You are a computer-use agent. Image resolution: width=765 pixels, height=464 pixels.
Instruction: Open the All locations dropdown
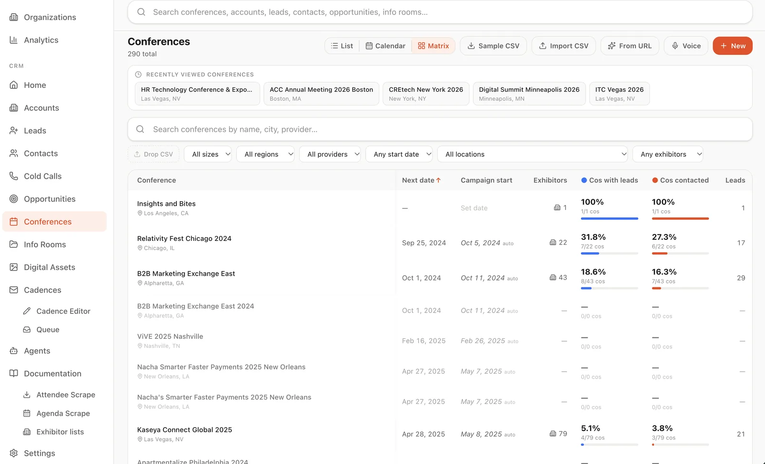533,154
